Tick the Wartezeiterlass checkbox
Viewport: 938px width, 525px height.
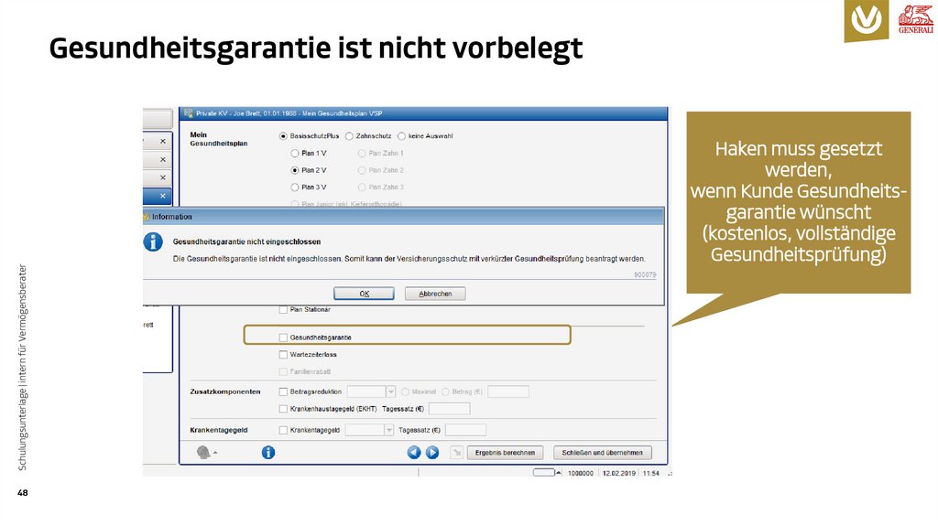pyautogui.click(x=283, y=355)
